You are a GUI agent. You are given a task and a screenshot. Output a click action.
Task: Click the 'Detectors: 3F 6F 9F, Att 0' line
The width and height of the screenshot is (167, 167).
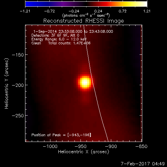pyautogui.click(x=55, y=35)
